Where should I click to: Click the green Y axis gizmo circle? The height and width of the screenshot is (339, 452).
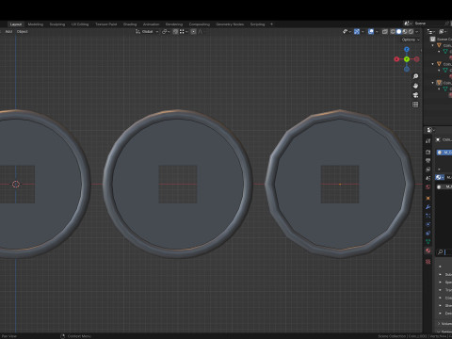[407, 59]
